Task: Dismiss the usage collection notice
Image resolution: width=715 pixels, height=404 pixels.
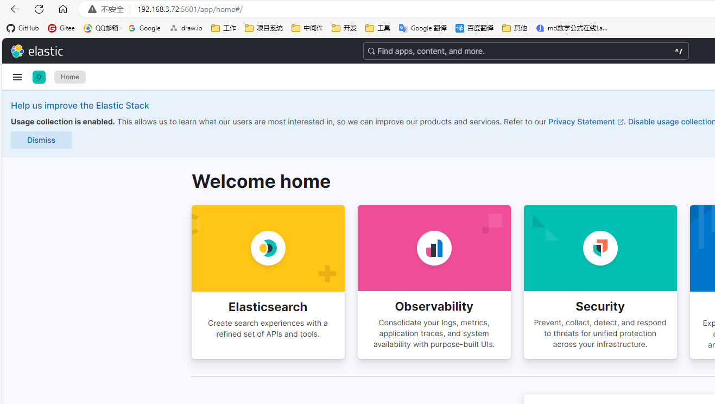Action: point(41,140)
